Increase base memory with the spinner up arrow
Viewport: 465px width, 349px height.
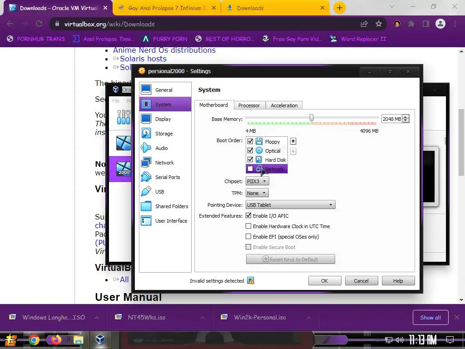406,117
